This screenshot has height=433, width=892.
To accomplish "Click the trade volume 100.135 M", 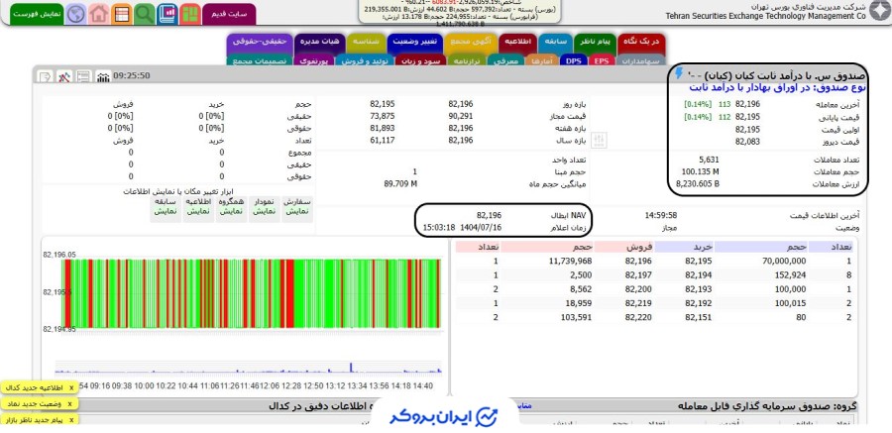I will 701,171.
